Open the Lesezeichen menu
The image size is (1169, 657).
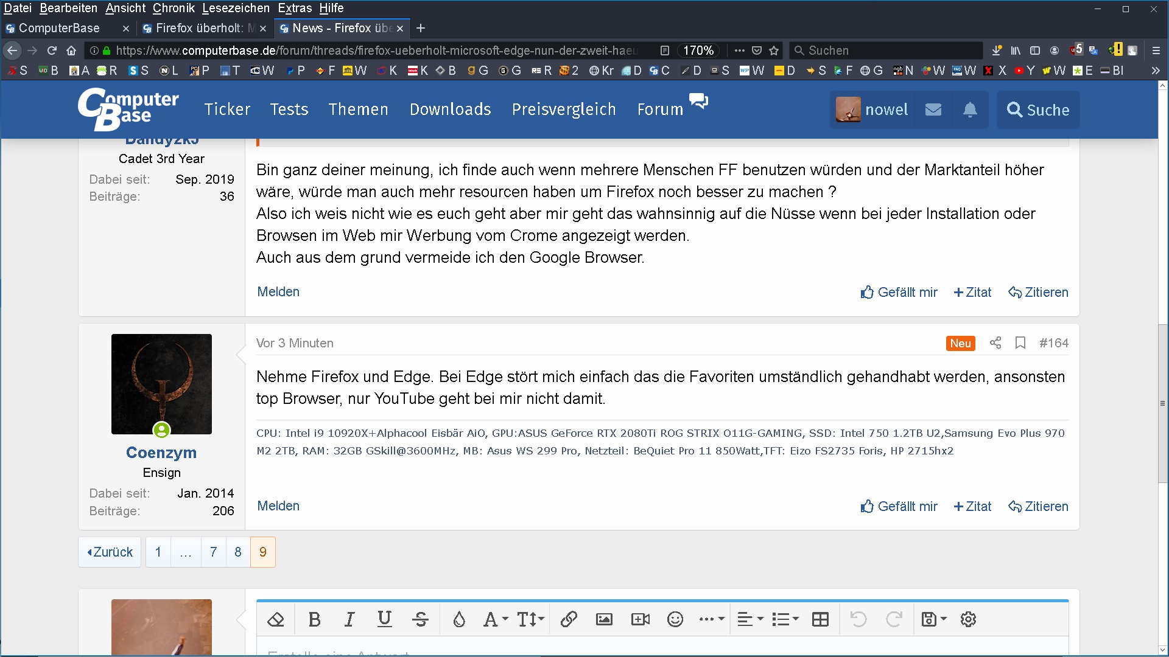click(x=236, y=8)
